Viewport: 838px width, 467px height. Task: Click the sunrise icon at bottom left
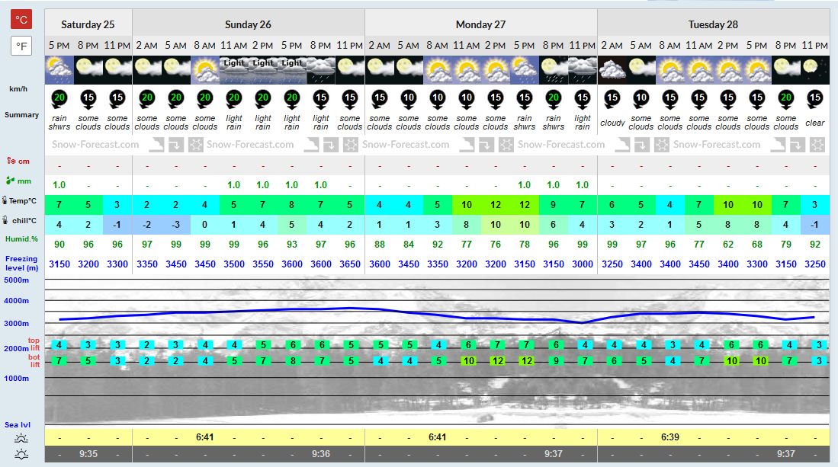point(21,438)
